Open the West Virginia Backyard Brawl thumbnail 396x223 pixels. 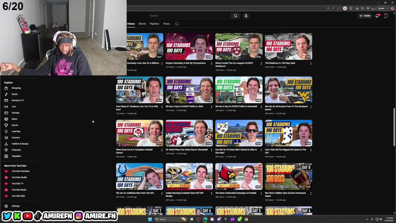point(288,90)
